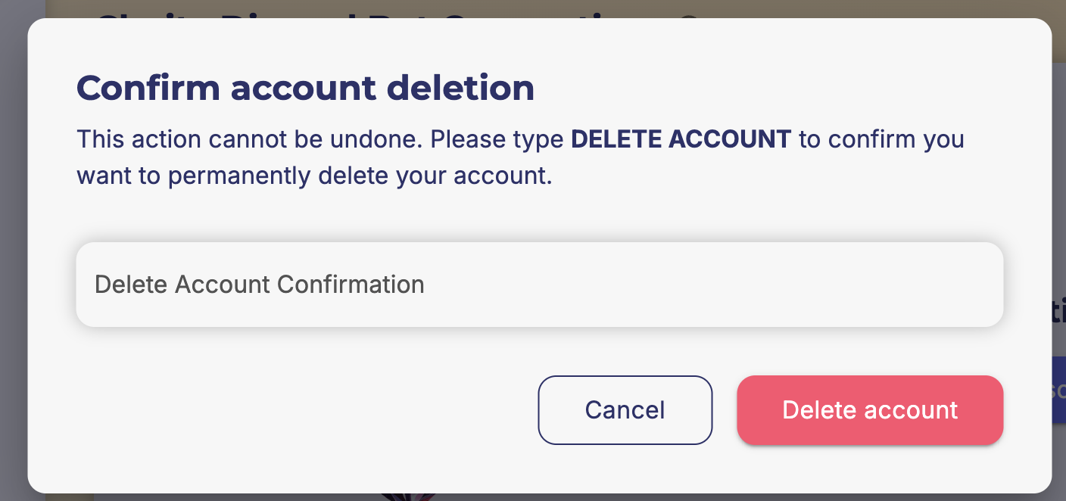
Task: Click the cut-off bold text behind dialog's right edge
Action: 1059,312
